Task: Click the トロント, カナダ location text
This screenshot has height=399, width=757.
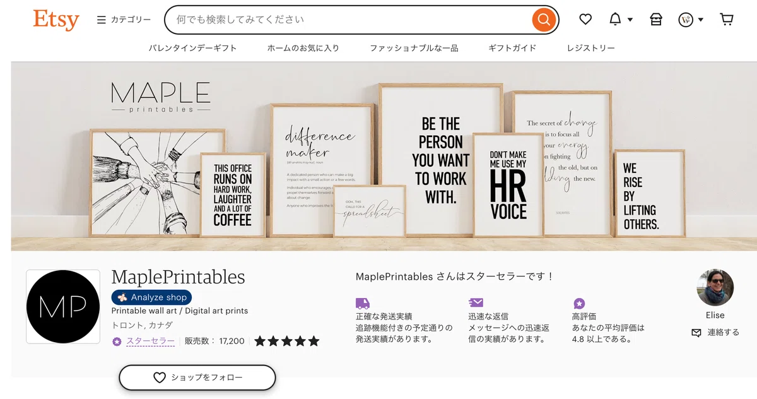Action: [142, 325]
